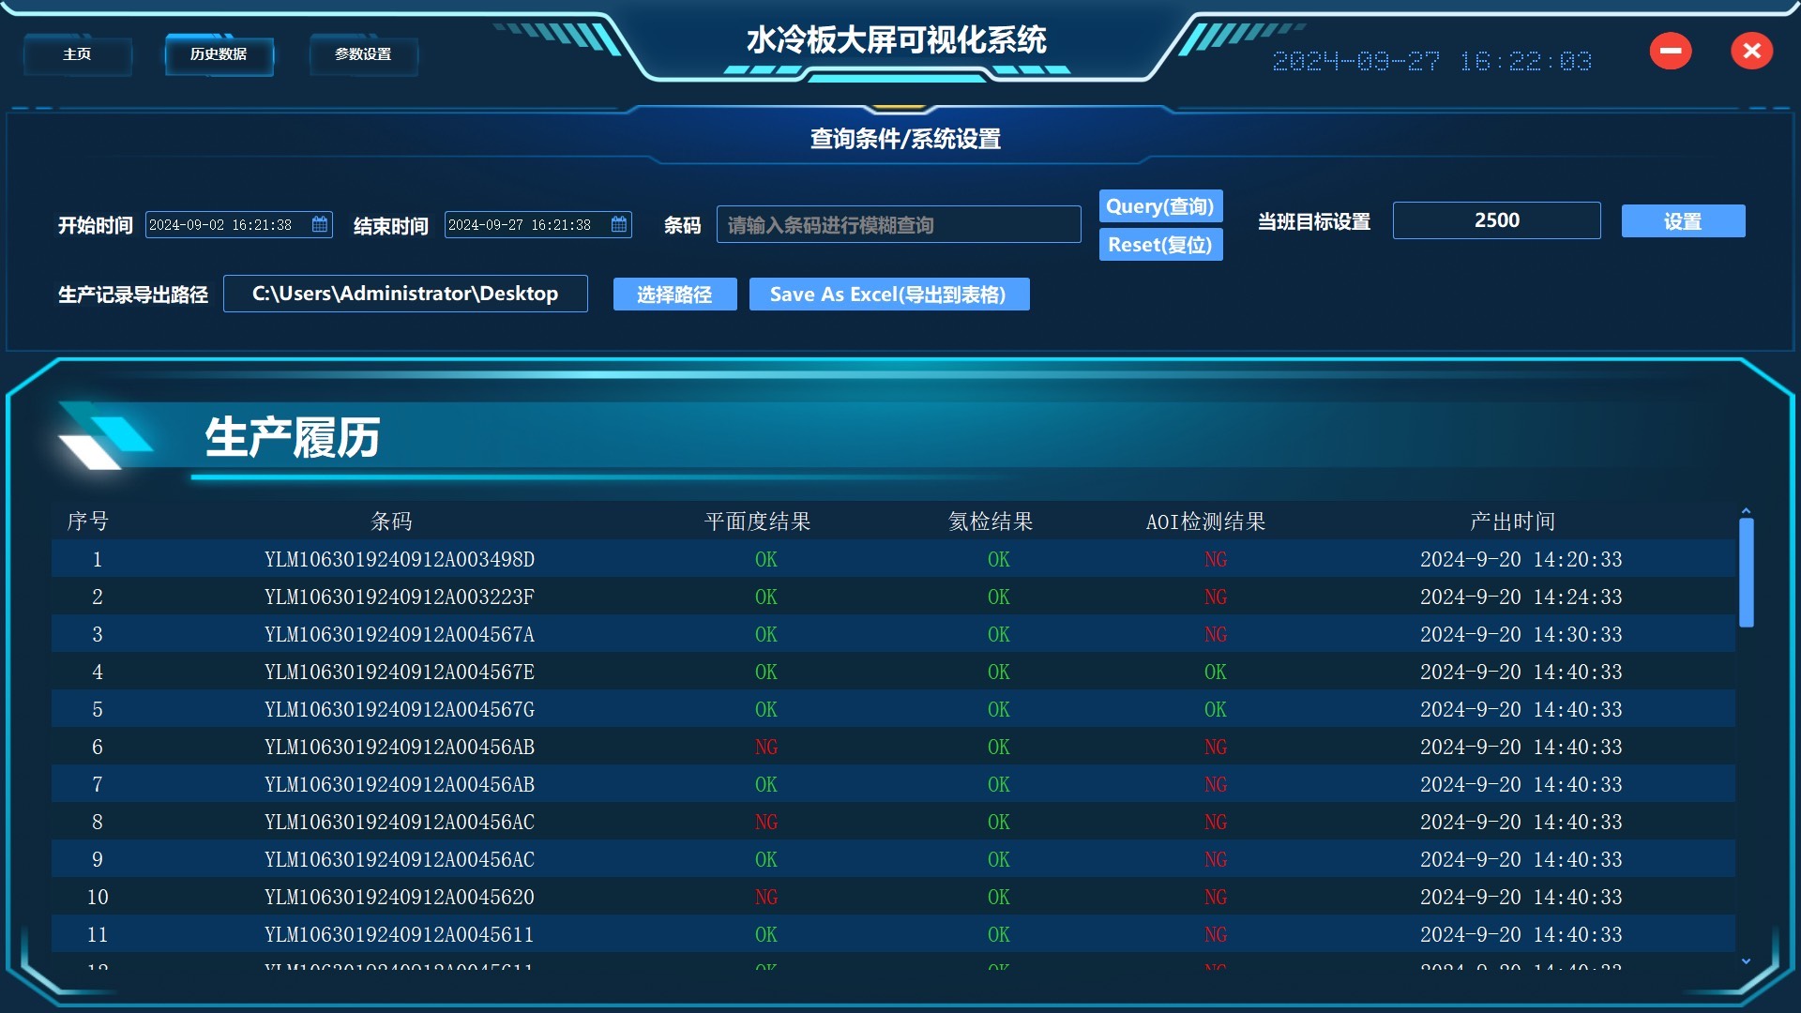1801x1013 pixels.
Task: Go to 主页 home tab
Action: [x=78, y=54]
